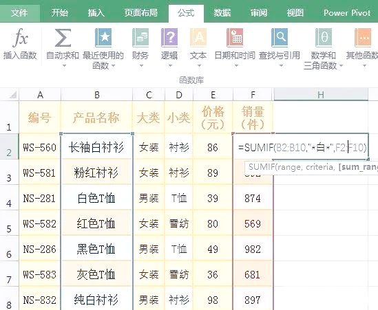Click the AutoSum sigma icon
Viewport: 378px width, 310px height.
pos(63,38)
